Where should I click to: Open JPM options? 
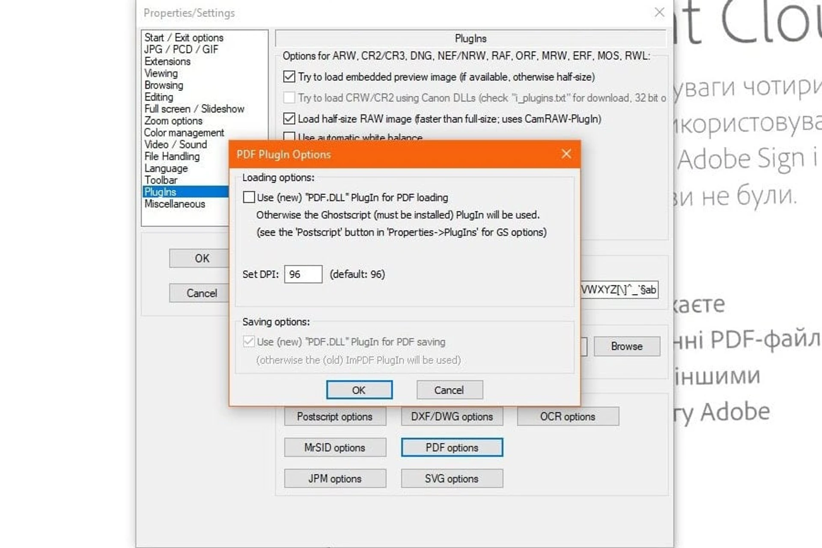[x=335, y=479]
